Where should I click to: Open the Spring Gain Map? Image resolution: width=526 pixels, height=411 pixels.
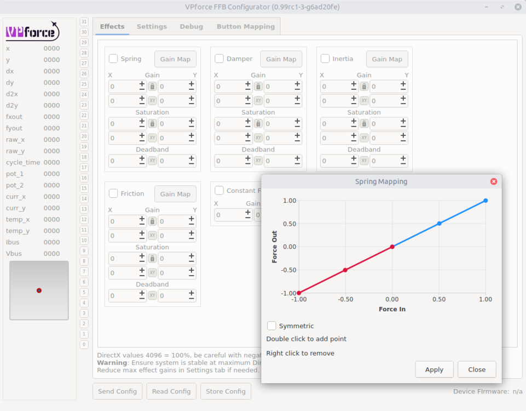click(175, 59)
